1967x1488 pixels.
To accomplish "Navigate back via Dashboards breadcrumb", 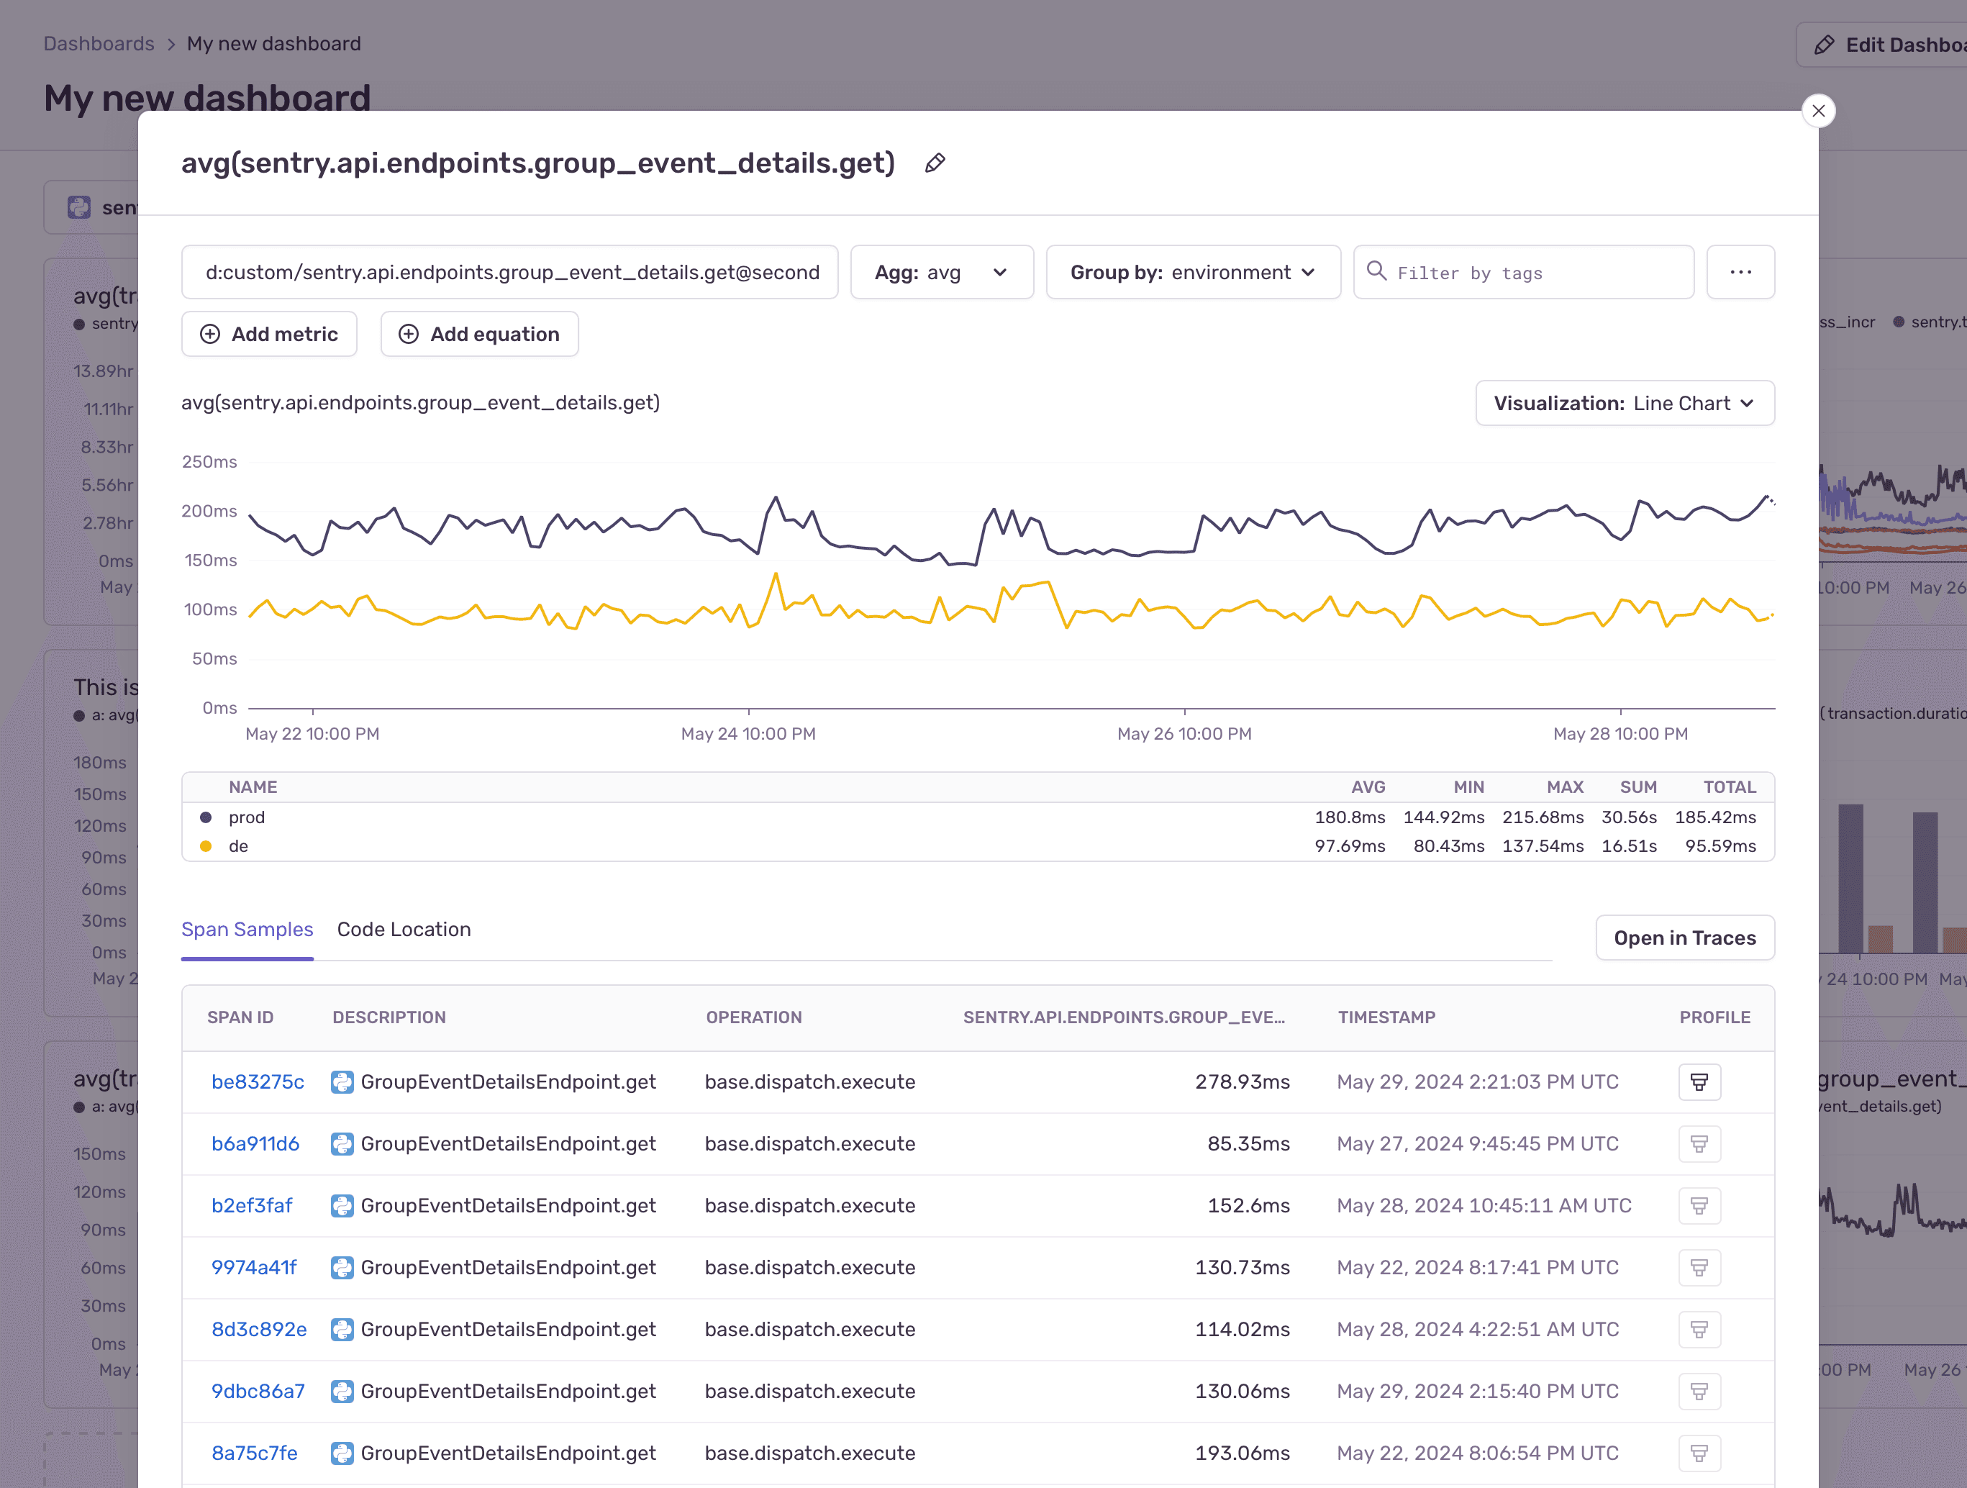I will tap(98, 42).
